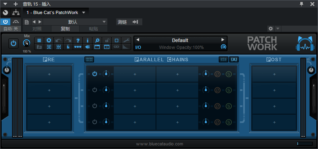Open the 默认 preset dropdown
Screen dimensions: 318x149
[75, 22]
